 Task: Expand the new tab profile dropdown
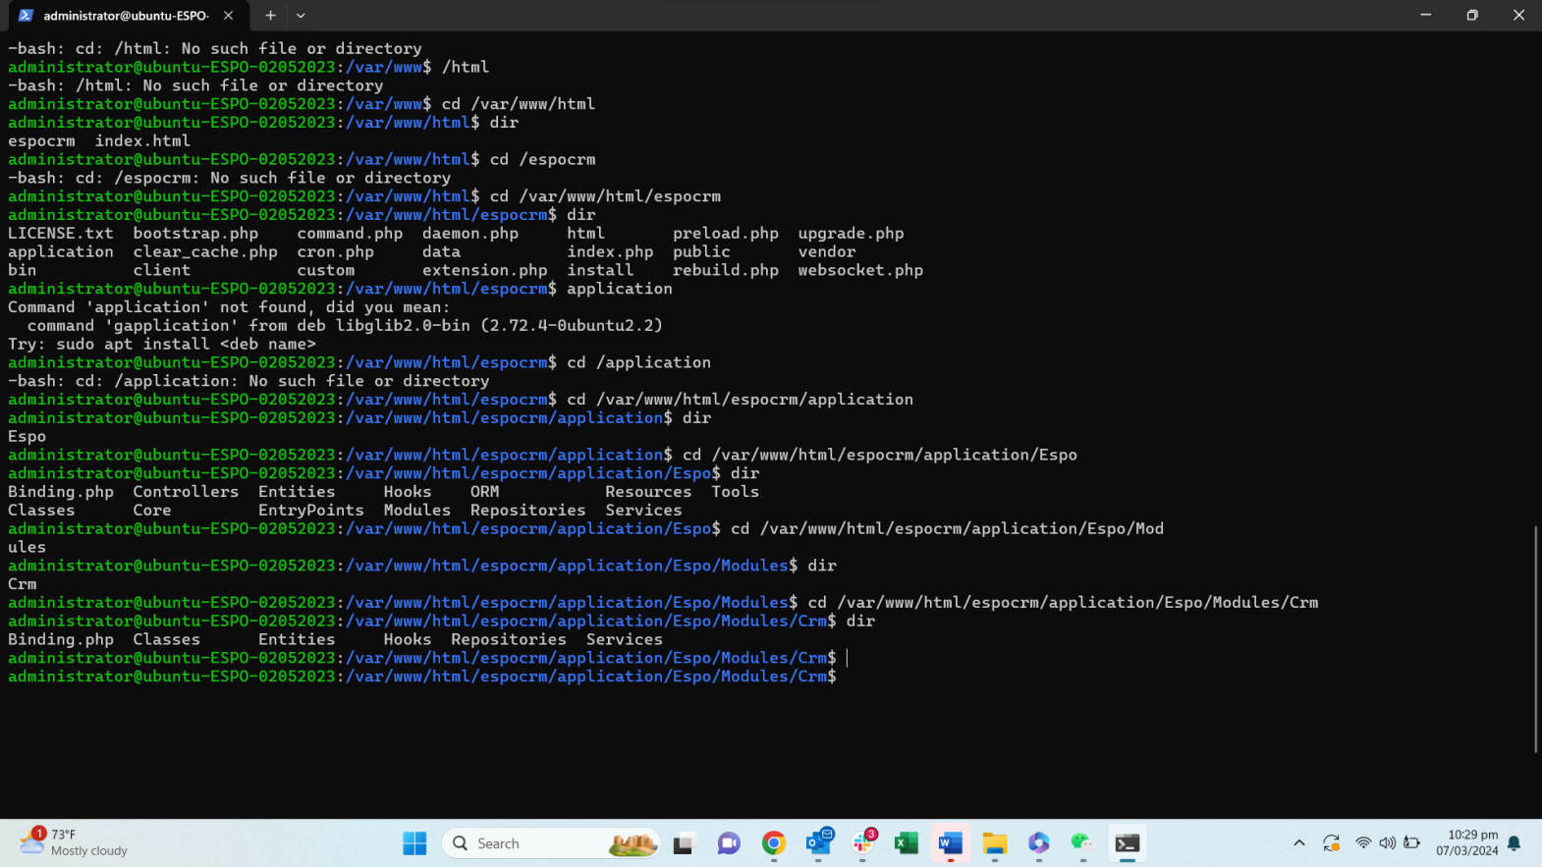coord(301,16)
